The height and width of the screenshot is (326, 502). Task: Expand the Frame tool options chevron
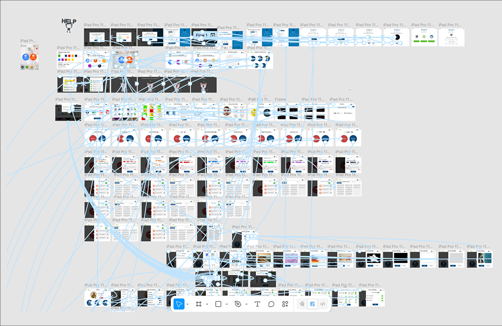[x=207, y=304]
